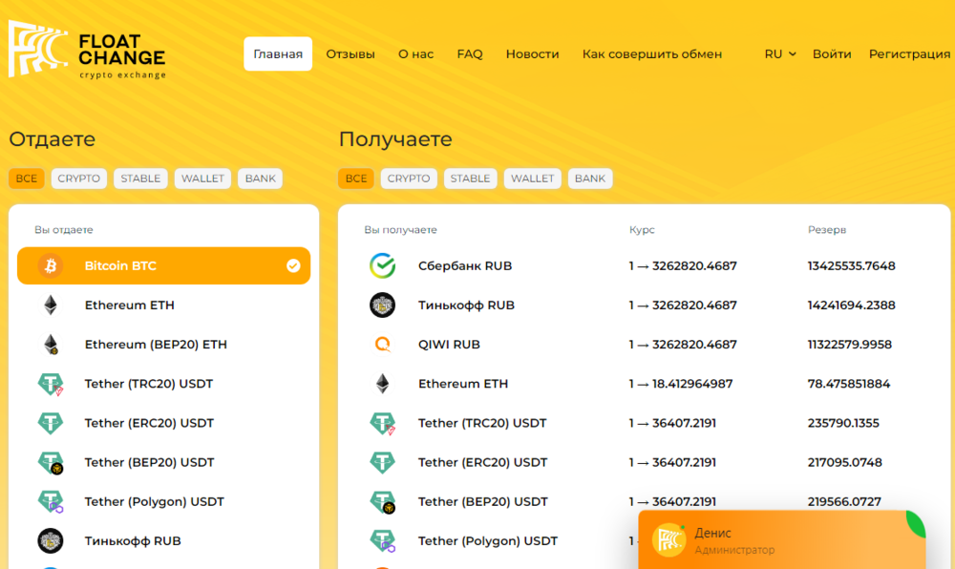This screenshot has width=955, height=569.
Task: Open the О нас menu item
Action: pos(415,54)
